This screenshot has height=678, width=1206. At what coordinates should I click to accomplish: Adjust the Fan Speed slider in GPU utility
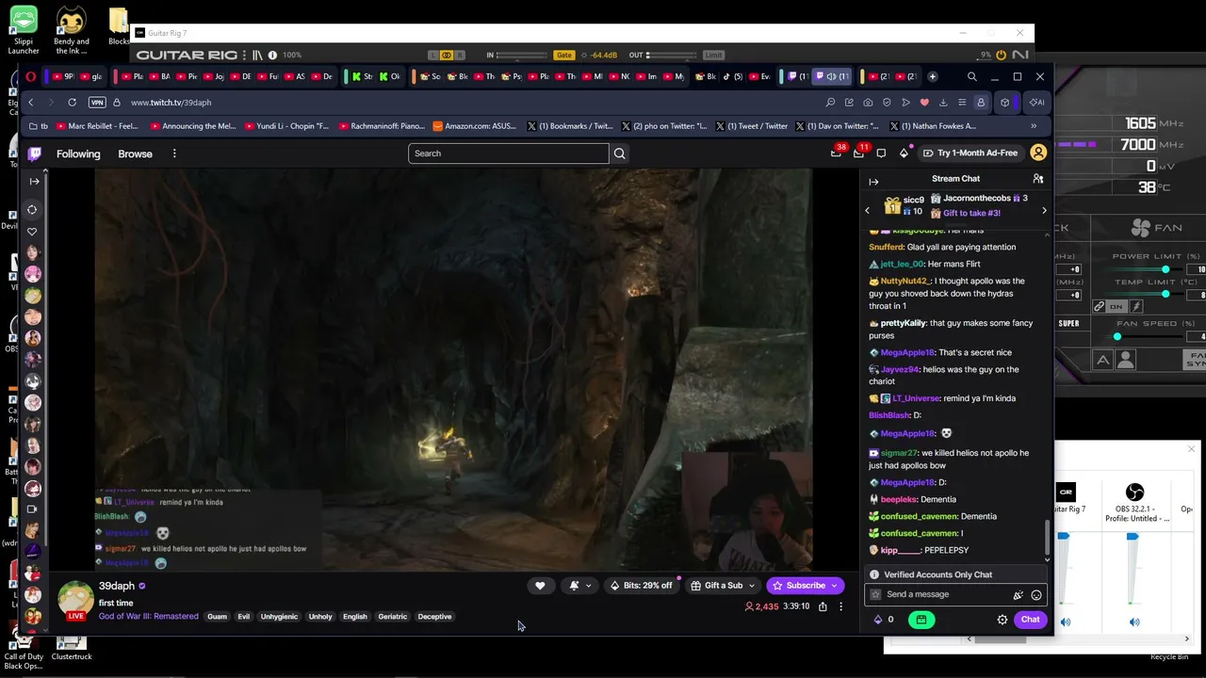point(1117,336)
